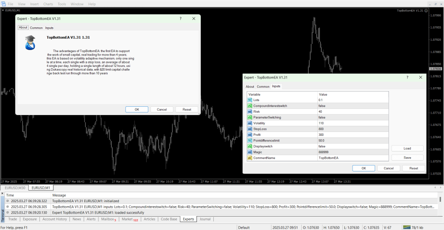
Task: Open the Charts menu
Action: (x=49, y=4)
